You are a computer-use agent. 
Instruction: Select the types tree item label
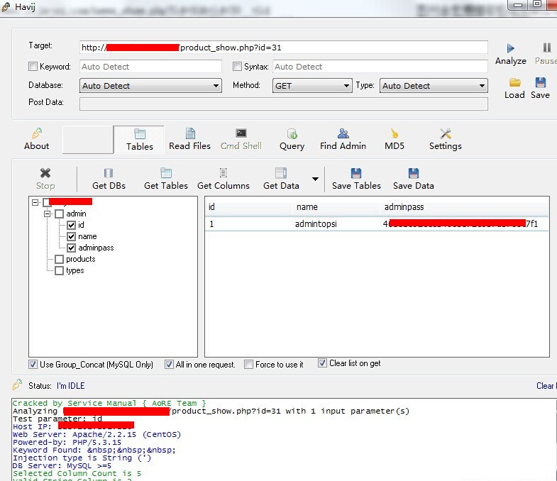coord(75,270)
